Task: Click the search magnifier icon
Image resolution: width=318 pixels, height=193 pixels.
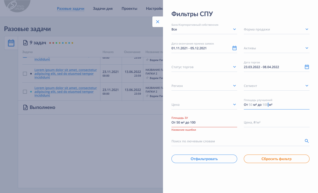Action: 307,141
